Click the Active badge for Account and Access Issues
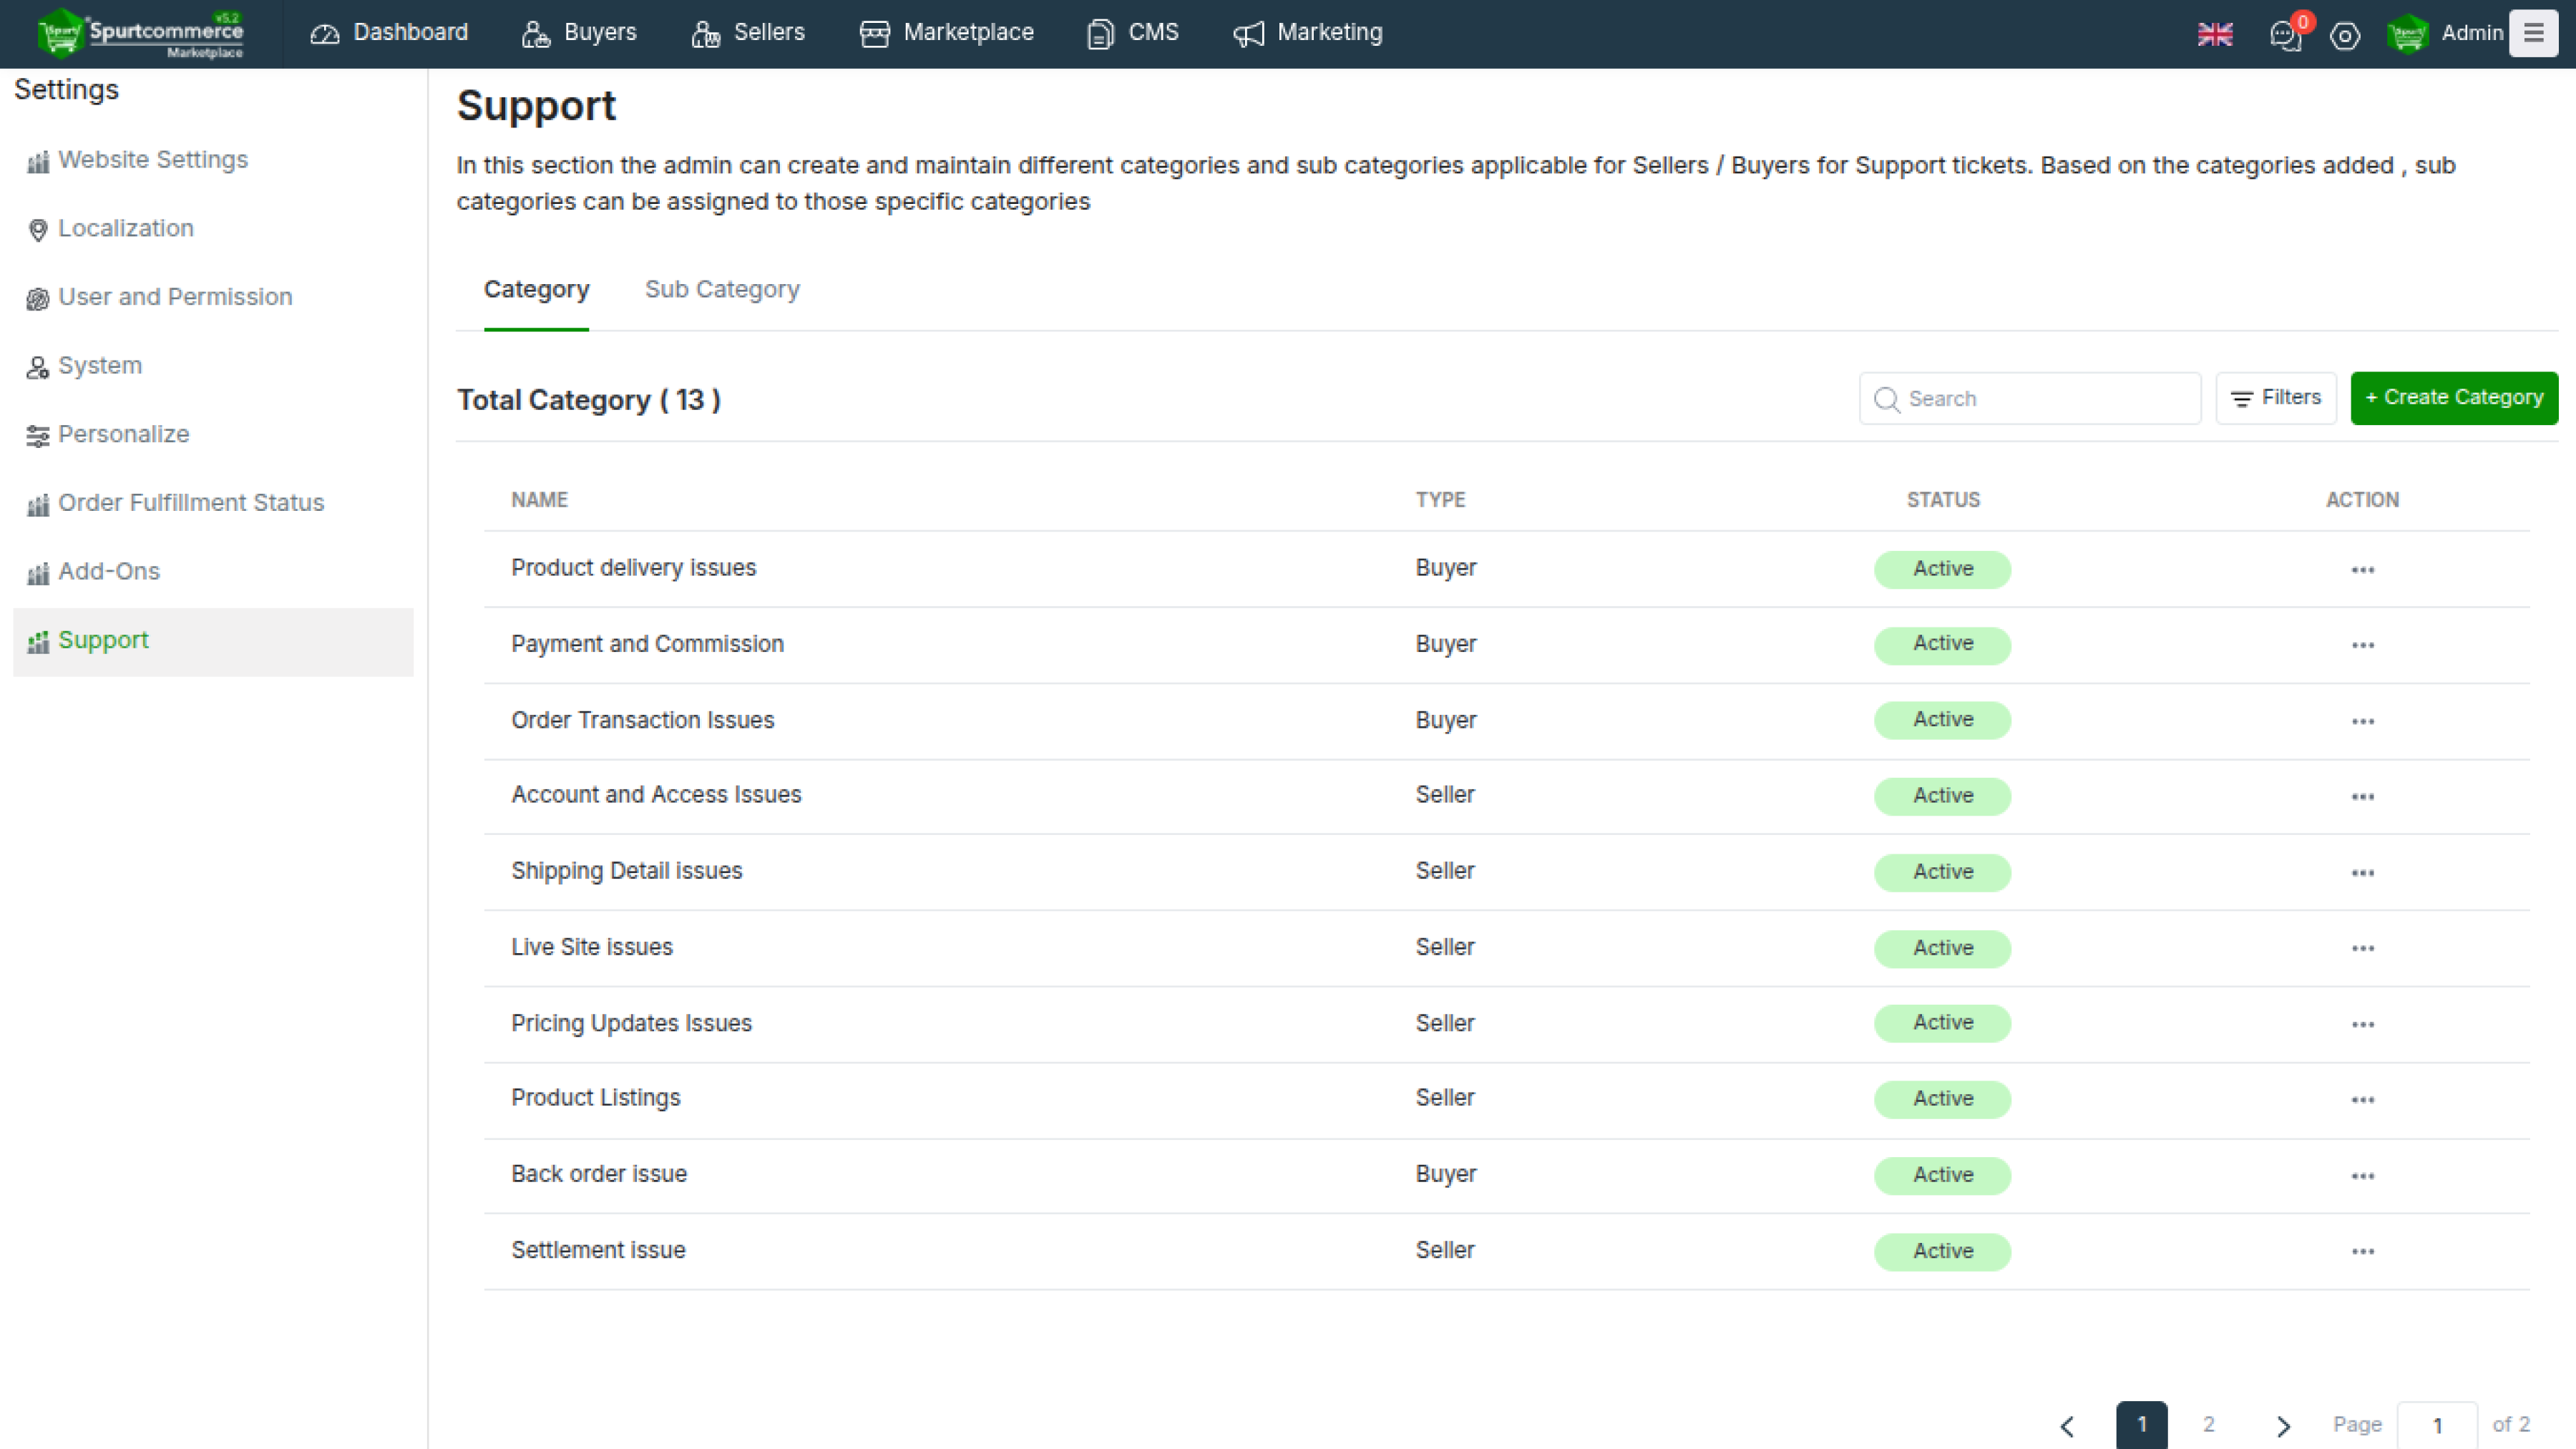Screen dimensions: 2576x1449 click(x=1942, y=797)
